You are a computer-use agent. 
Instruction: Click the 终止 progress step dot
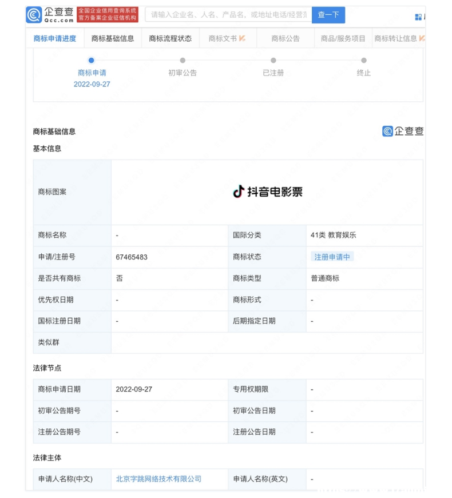tap(364, 60)
